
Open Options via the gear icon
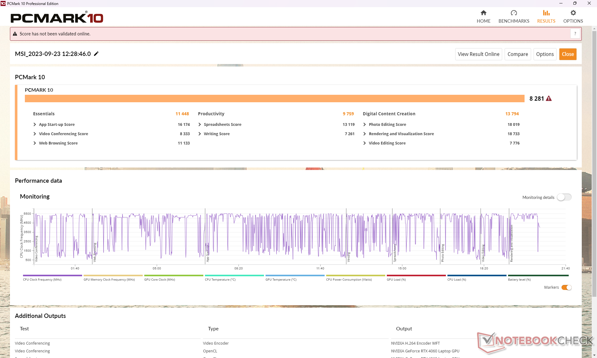[573, 13]
